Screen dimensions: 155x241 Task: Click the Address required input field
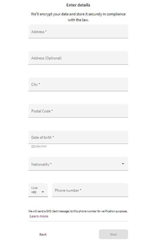(78, 31)
